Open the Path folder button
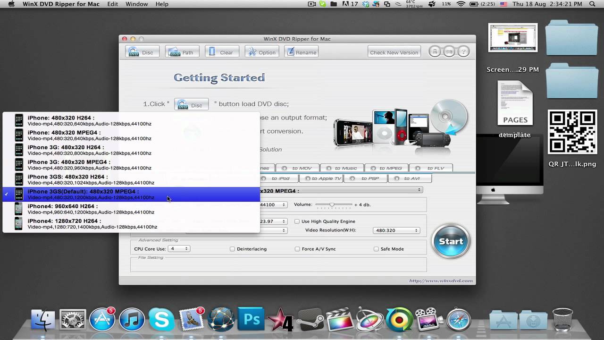 (182, 52)
